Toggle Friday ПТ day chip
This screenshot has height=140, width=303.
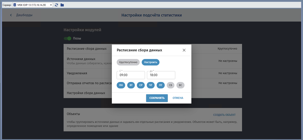click(x=160, y=85)
